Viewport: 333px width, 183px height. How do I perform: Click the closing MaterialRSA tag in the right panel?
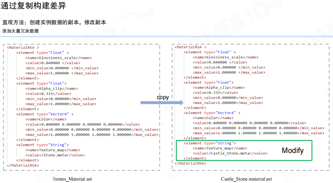click(190, 163)
